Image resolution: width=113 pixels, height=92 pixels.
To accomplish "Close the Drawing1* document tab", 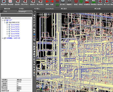I will tap(31, 11).
